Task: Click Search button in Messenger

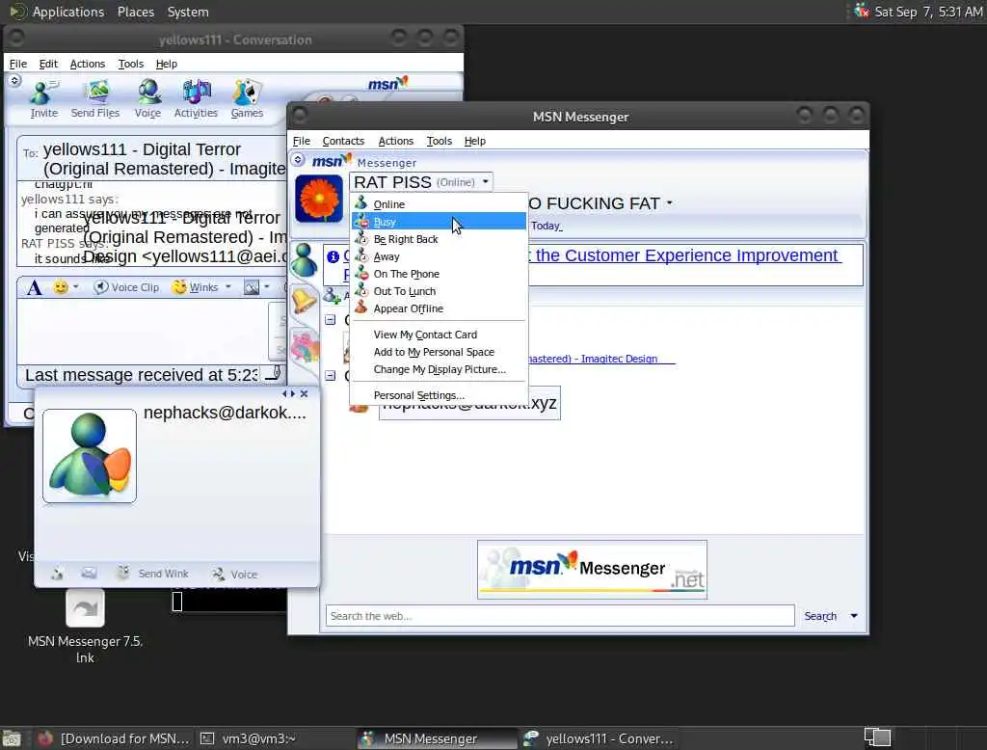Action: 820,616
